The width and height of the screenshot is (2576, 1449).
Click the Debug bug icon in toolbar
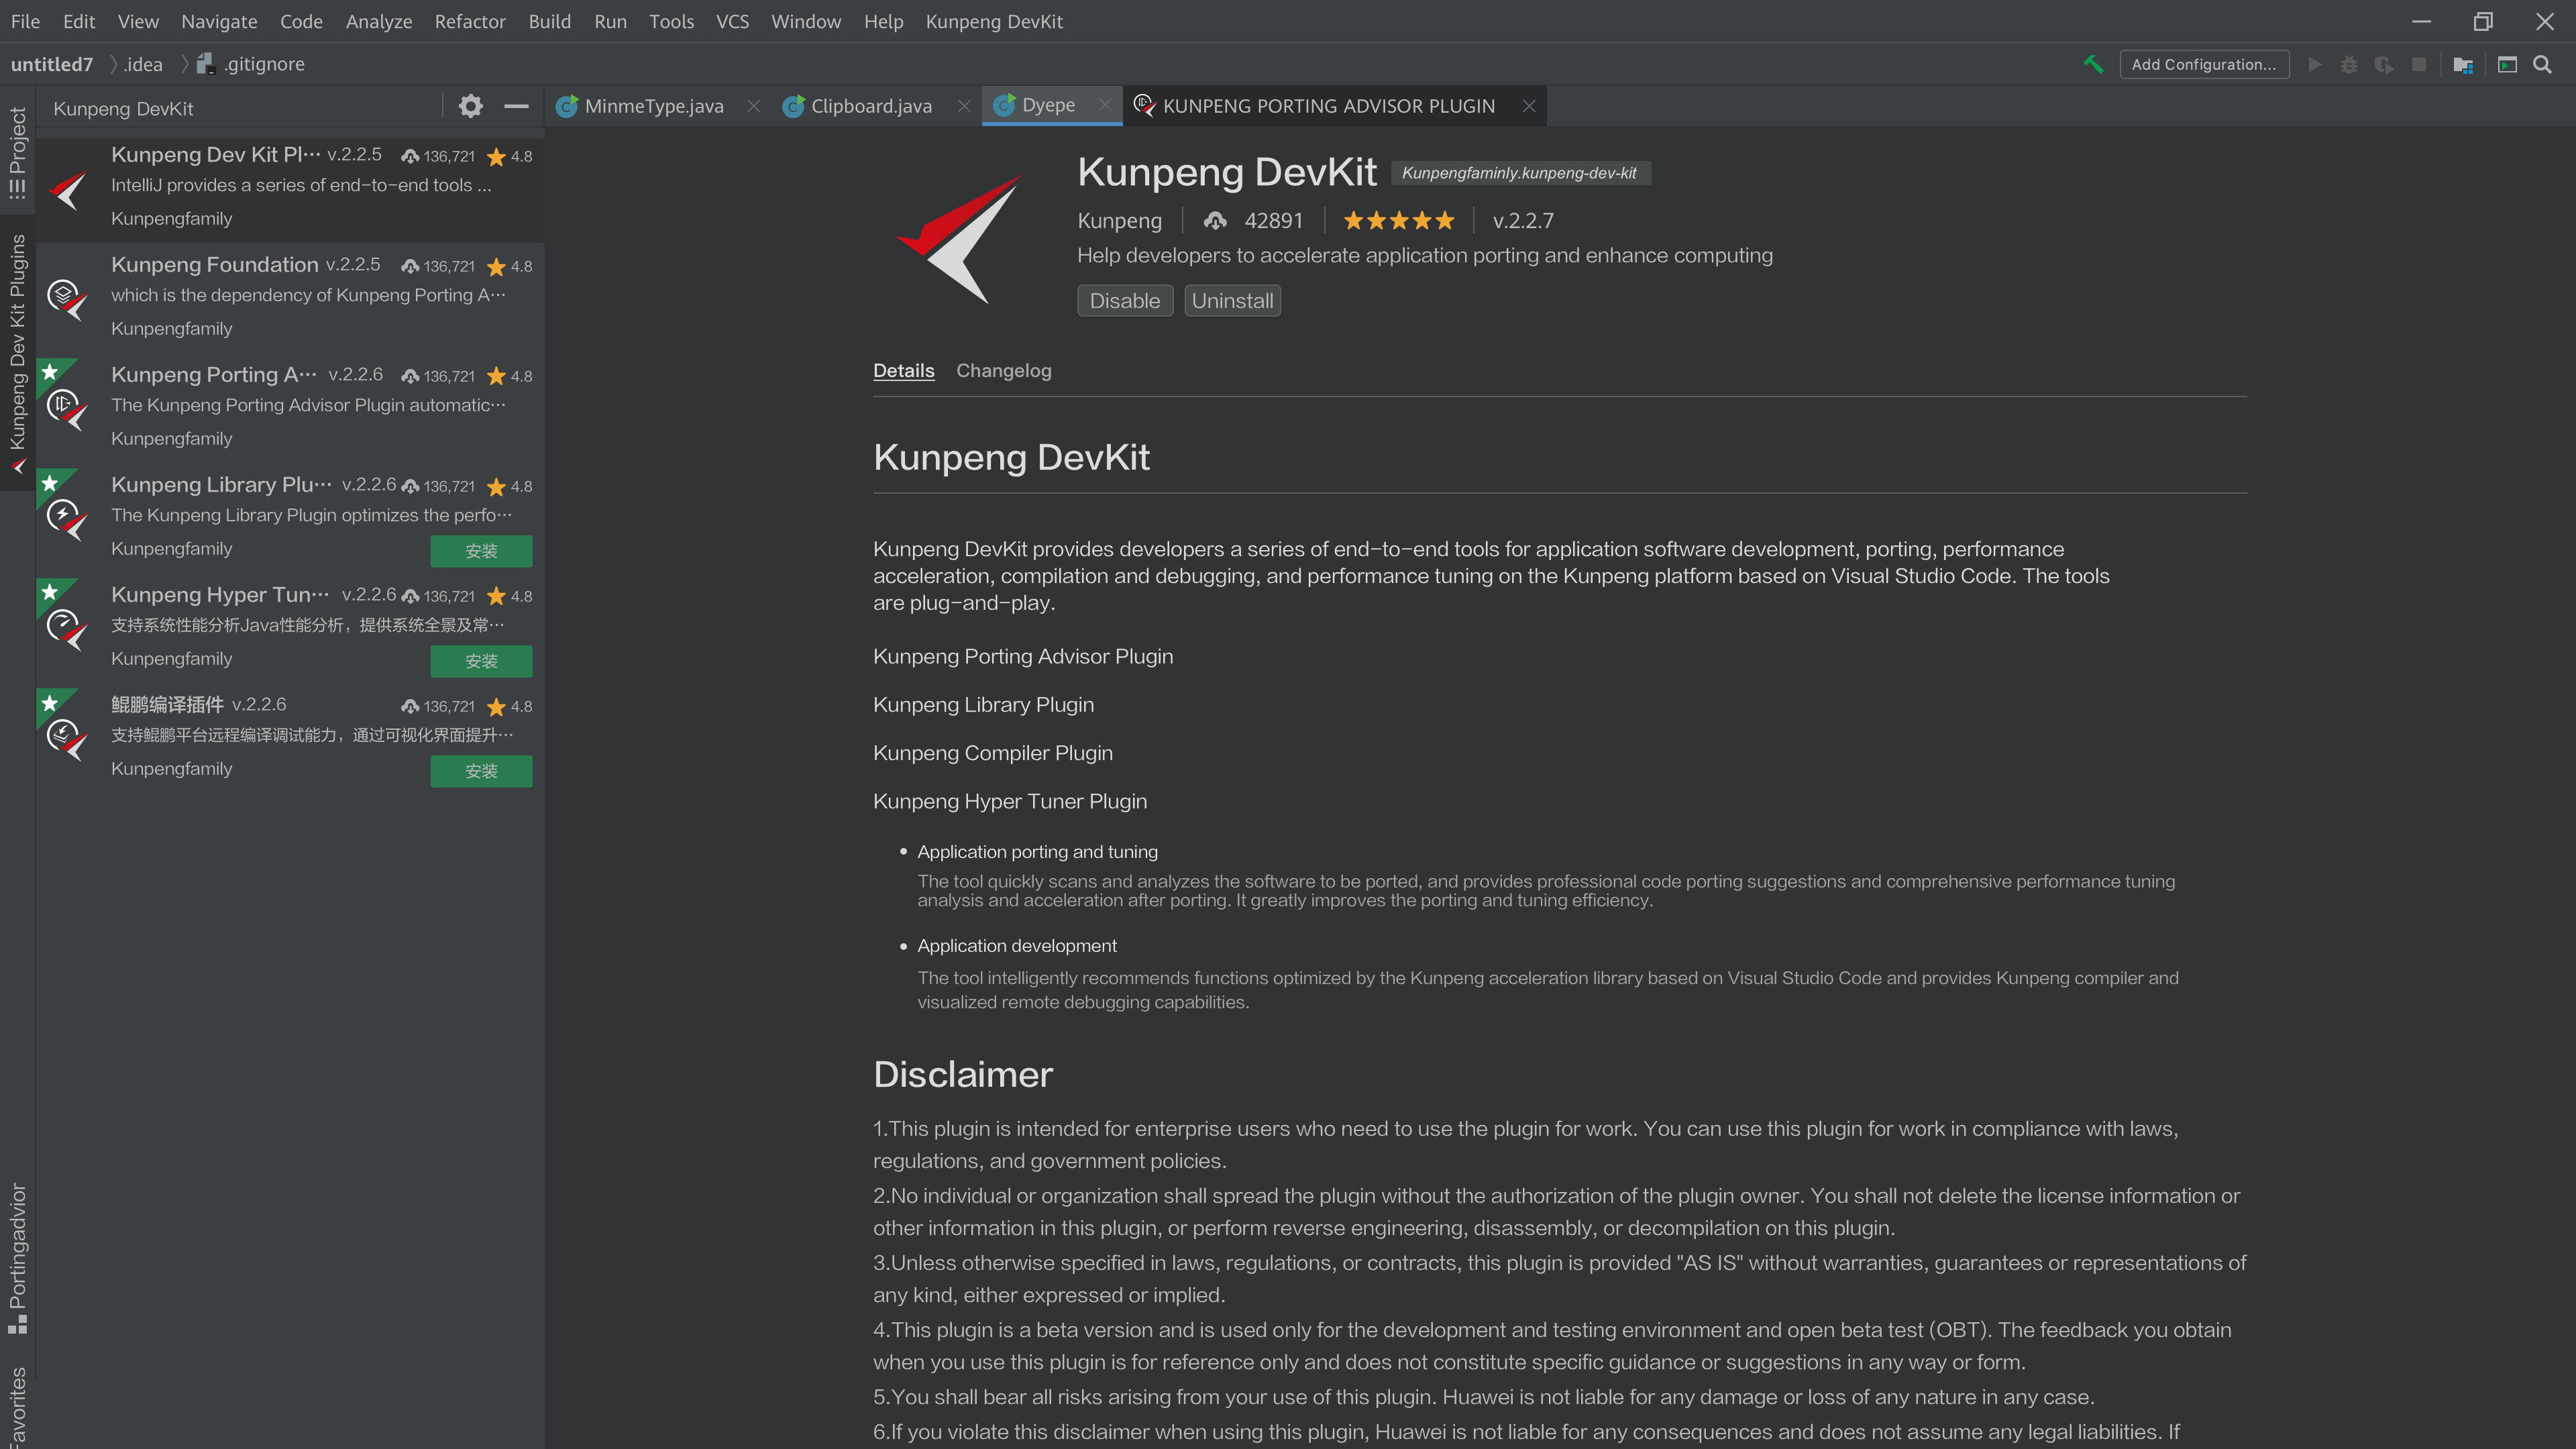(x=2349, y=64)
